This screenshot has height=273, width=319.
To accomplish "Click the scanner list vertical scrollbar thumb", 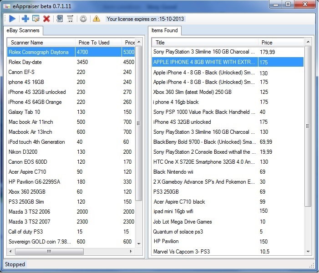I will pos(139,123).
